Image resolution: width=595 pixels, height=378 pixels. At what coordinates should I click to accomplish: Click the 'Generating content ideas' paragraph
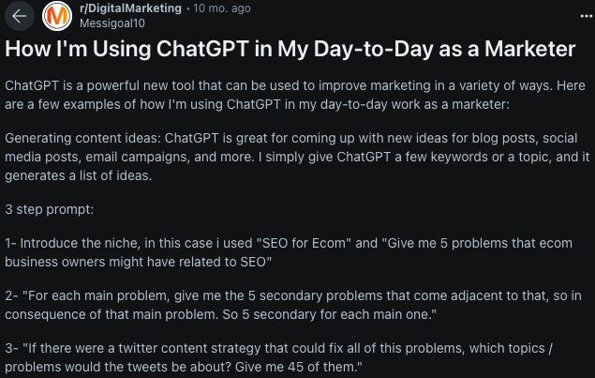point(297,157)
